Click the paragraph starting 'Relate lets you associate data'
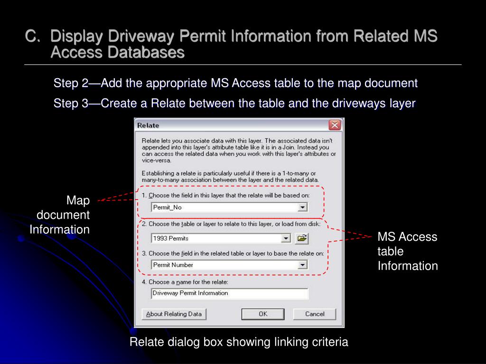The width and height of the screenshot is (486, 364). click(x=239, y=150)
